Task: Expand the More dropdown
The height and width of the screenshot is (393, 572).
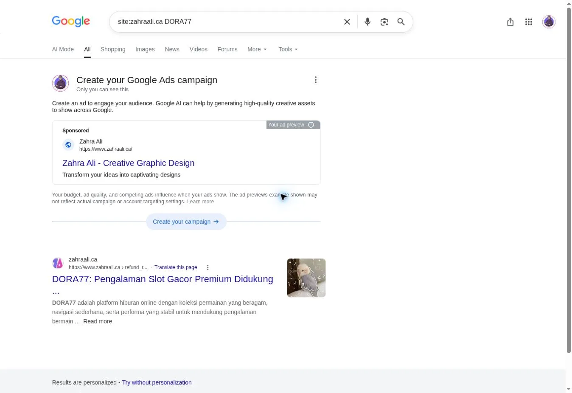Action: click(257, 49)
